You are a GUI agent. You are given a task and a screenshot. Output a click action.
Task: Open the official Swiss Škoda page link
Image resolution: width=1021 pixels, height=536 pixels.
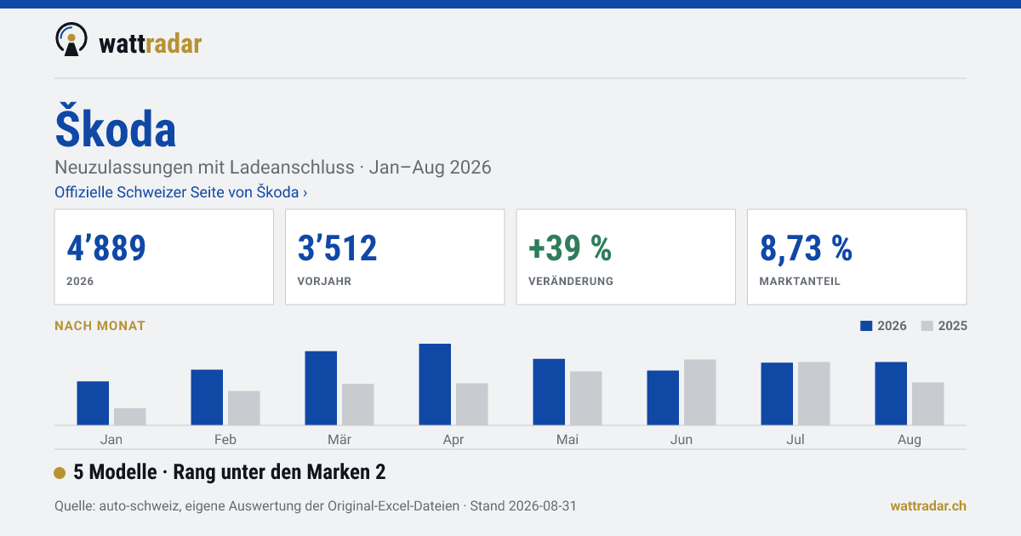tap(180, 192)
